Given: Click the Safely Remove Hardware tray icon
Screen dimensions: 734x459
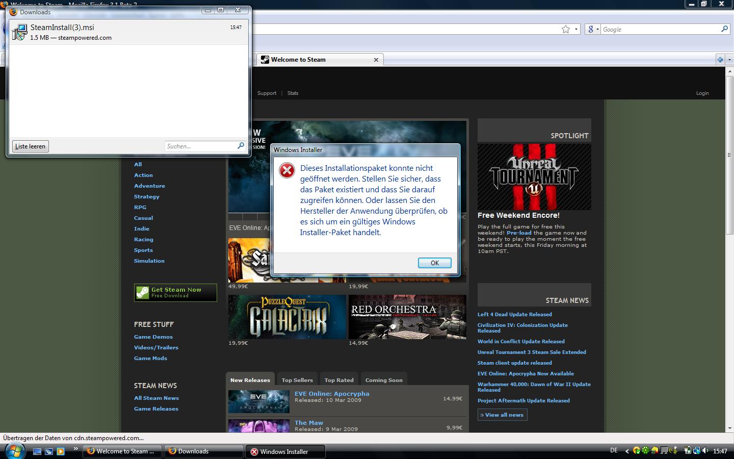Looking at the screenshot, I should pyautogui.click(x=673, y=451).
